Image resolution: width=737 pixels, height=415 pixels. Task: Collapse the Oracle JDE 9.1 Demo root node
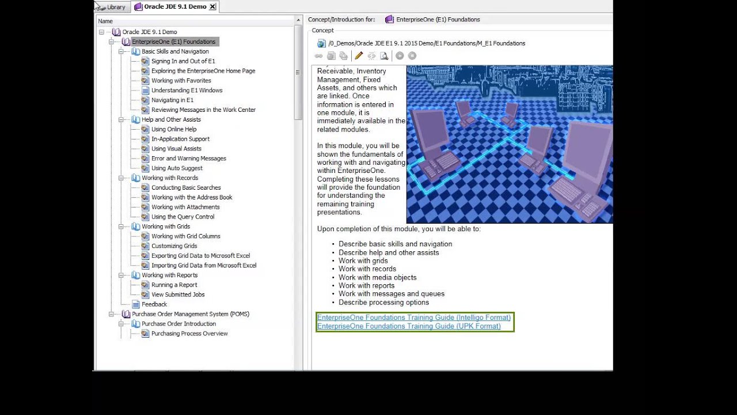pyautogui.click(x=101, y=32)
